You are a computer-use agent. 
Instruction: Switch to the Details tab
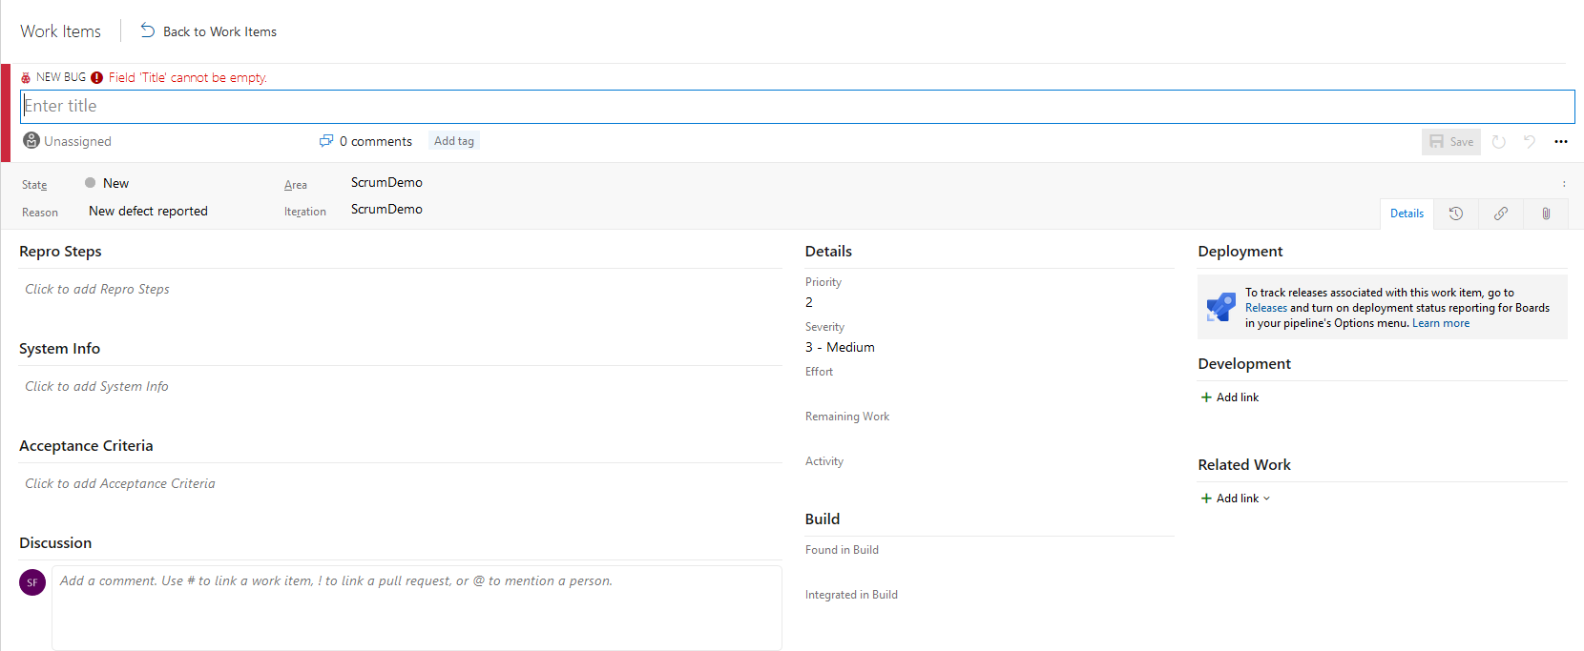pos(1407,214)
